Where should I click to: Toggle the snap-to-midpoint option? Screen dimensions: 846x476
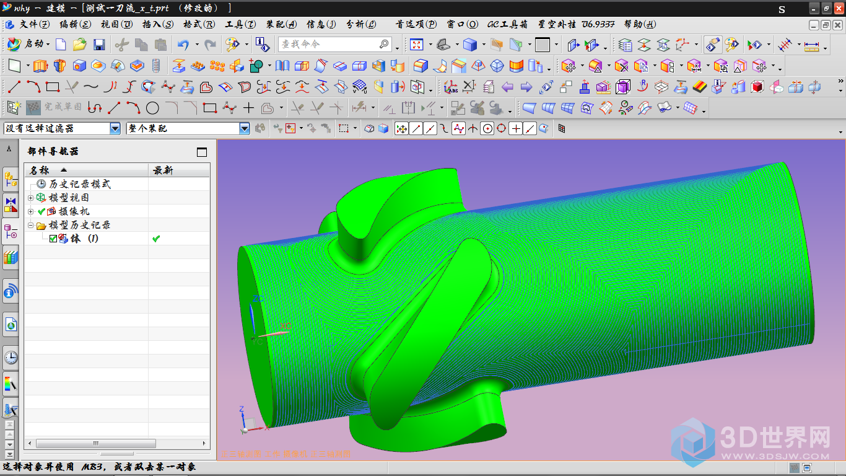430,128
